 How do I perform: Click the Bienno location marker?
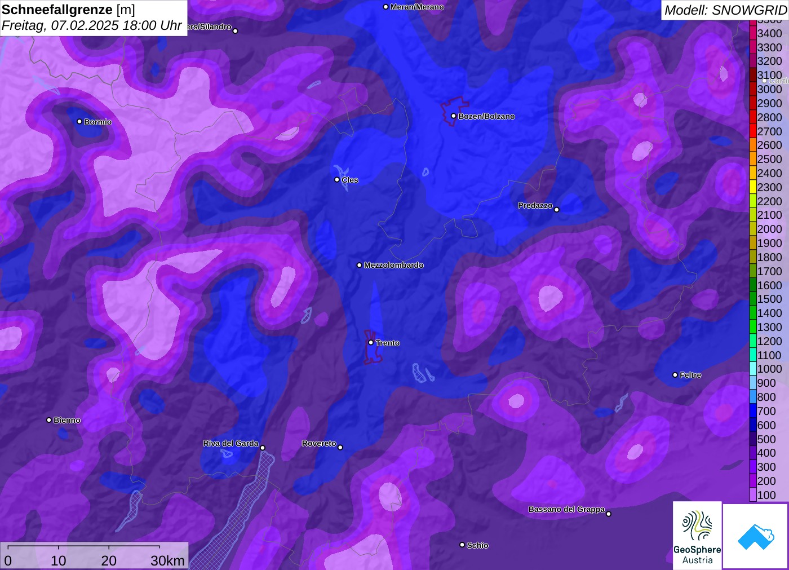click(49, 420)
